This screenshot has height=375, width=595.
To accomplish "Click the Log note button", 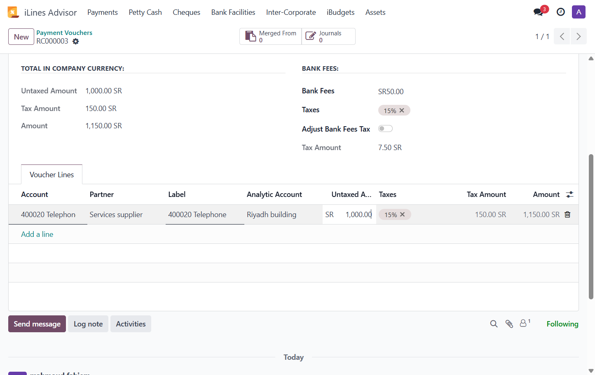I will pyautogui.click(x=88, y=324).
